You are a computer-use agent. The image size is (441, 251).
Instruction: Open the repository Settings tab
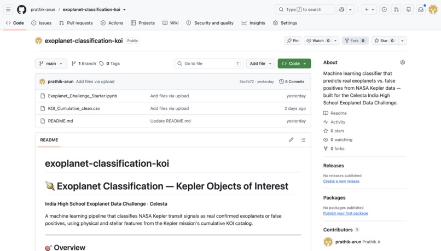pos(285,23)
